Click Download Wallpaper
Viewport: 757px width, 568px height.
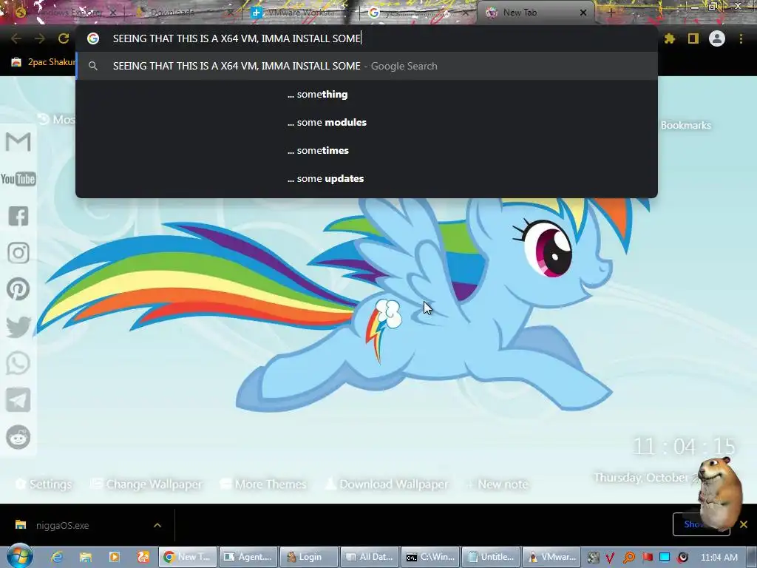[x=387, y=484]
